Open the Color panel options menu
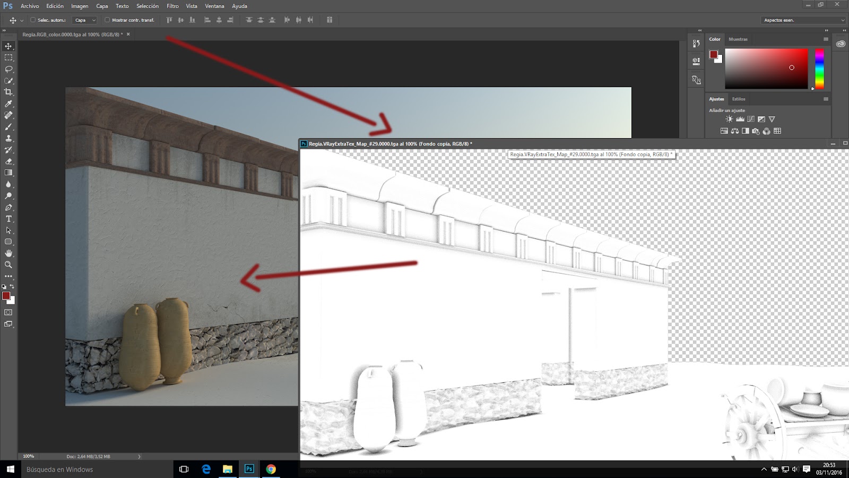849x478 pixels. 826,39
